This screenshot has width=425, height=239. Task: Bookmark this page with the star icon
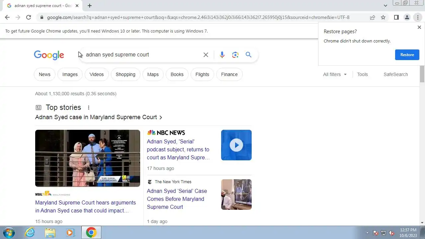383,17
